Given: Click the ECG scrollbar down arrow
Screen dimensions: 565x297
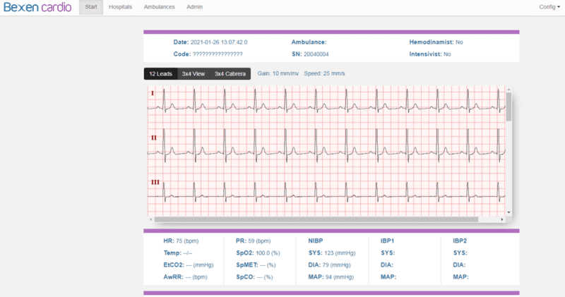Looking at the screenshot, I should pyautogui.click(x=509, y=212).
